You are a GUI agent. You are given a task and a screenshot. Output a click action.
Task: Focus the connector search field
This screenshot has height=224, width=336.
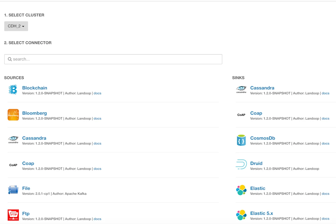coord(113,59)
